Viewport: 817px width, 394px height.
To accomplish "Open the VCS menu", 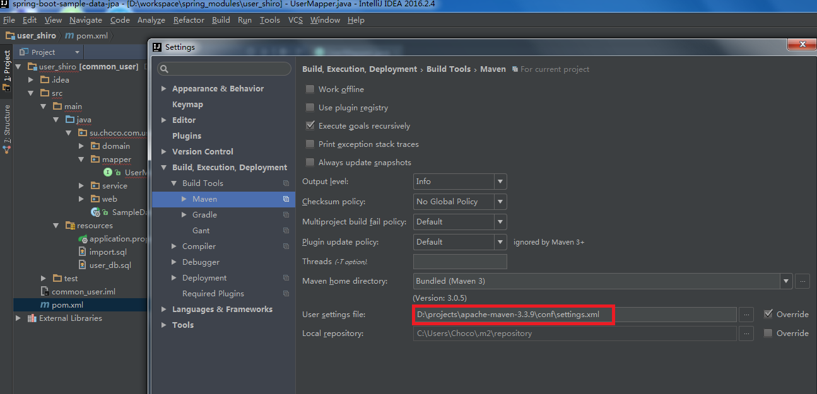I will (x=295, y=20).
